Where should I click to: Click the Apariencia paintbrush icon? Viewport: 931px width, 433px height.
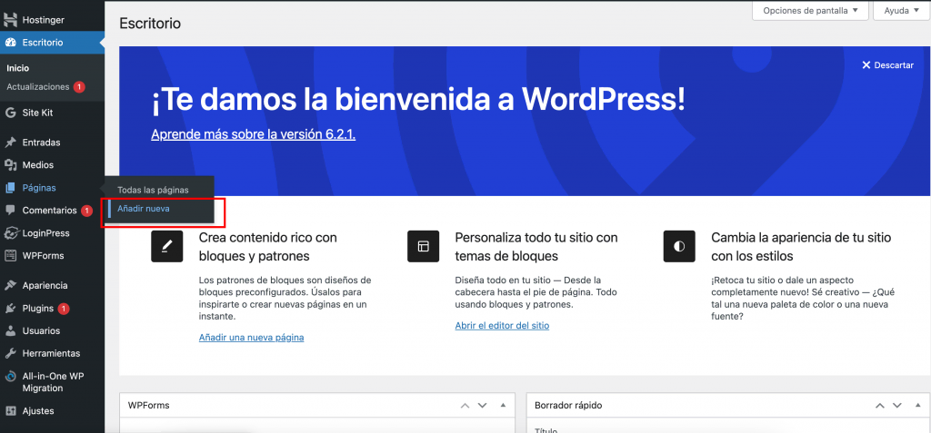(x=11, y=285)
